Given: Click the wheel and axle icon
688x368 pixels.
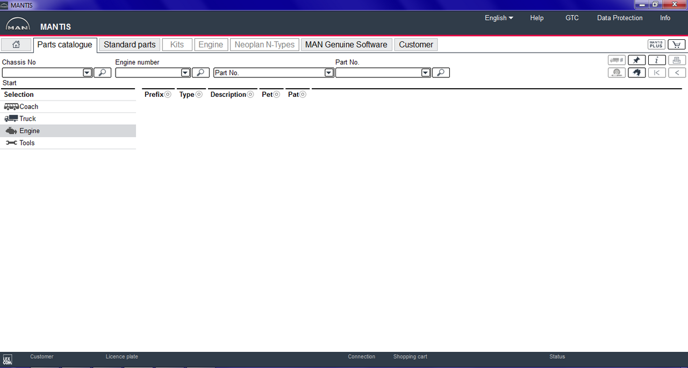Looking at the screenshot, I should point(617,73).
